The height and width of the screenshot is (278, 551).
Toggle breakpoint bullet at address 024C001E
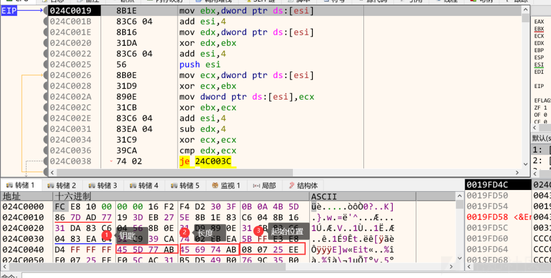(x=45, y=33)
